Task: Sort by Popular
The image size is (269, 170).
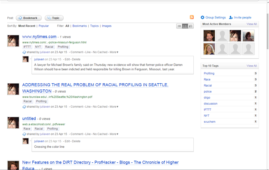Action: pos(43,26)
